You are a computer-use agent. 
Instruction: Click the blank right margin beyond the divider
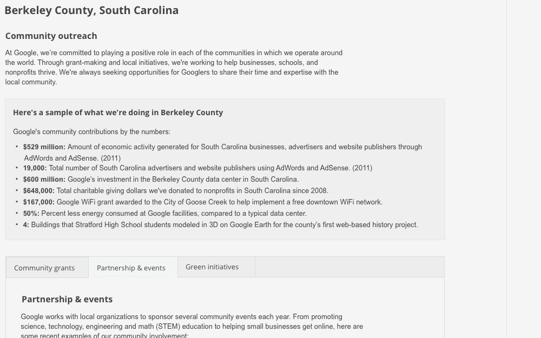pyautogui.click(x=524, y=162)
